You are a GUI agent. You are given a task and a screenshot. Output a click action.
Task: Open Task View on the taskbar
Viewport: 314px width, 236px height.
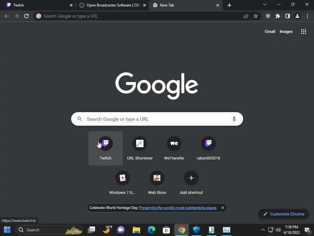[x=91, y=230]
